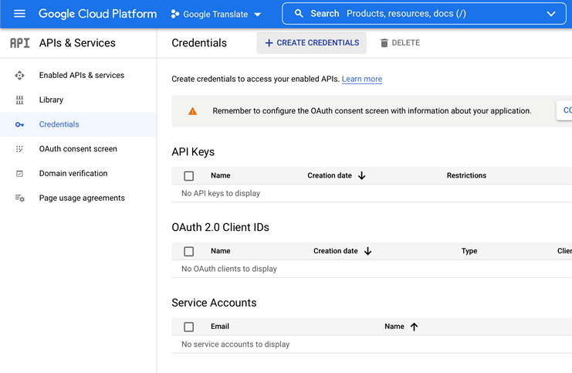Sort OAuth clients by Name column
572x373 pixels.
click(x=220, y=251)
